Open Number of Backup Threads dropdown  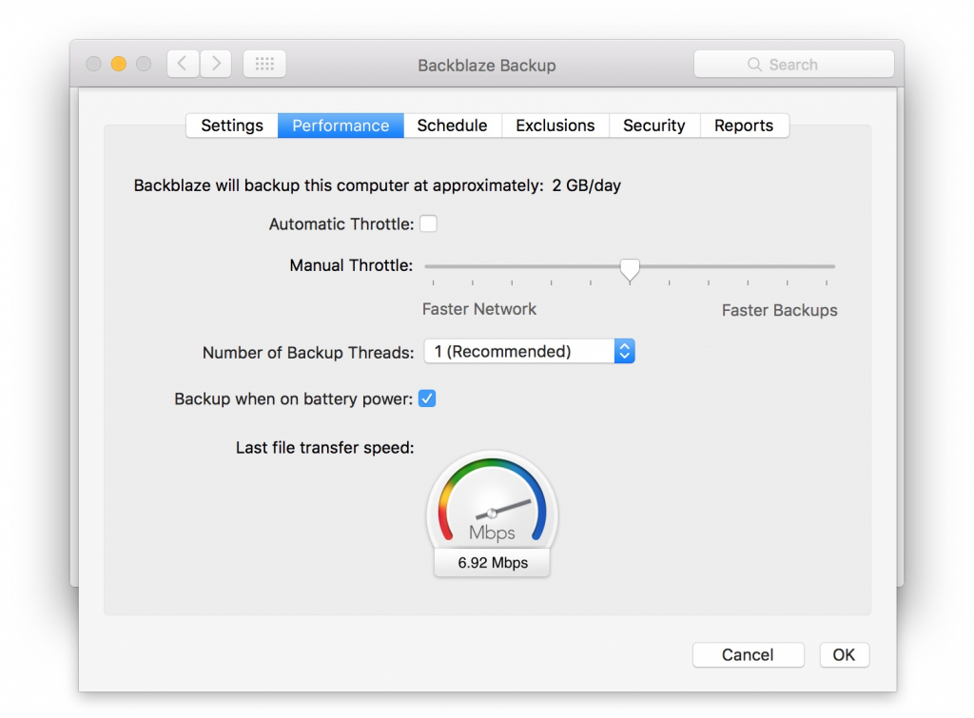529,352
